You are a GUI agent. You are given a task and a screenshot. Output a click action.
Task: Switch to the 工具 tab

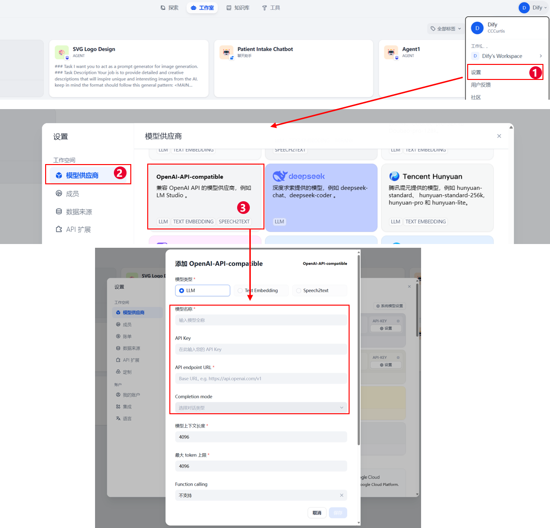(x=271, y=8)
